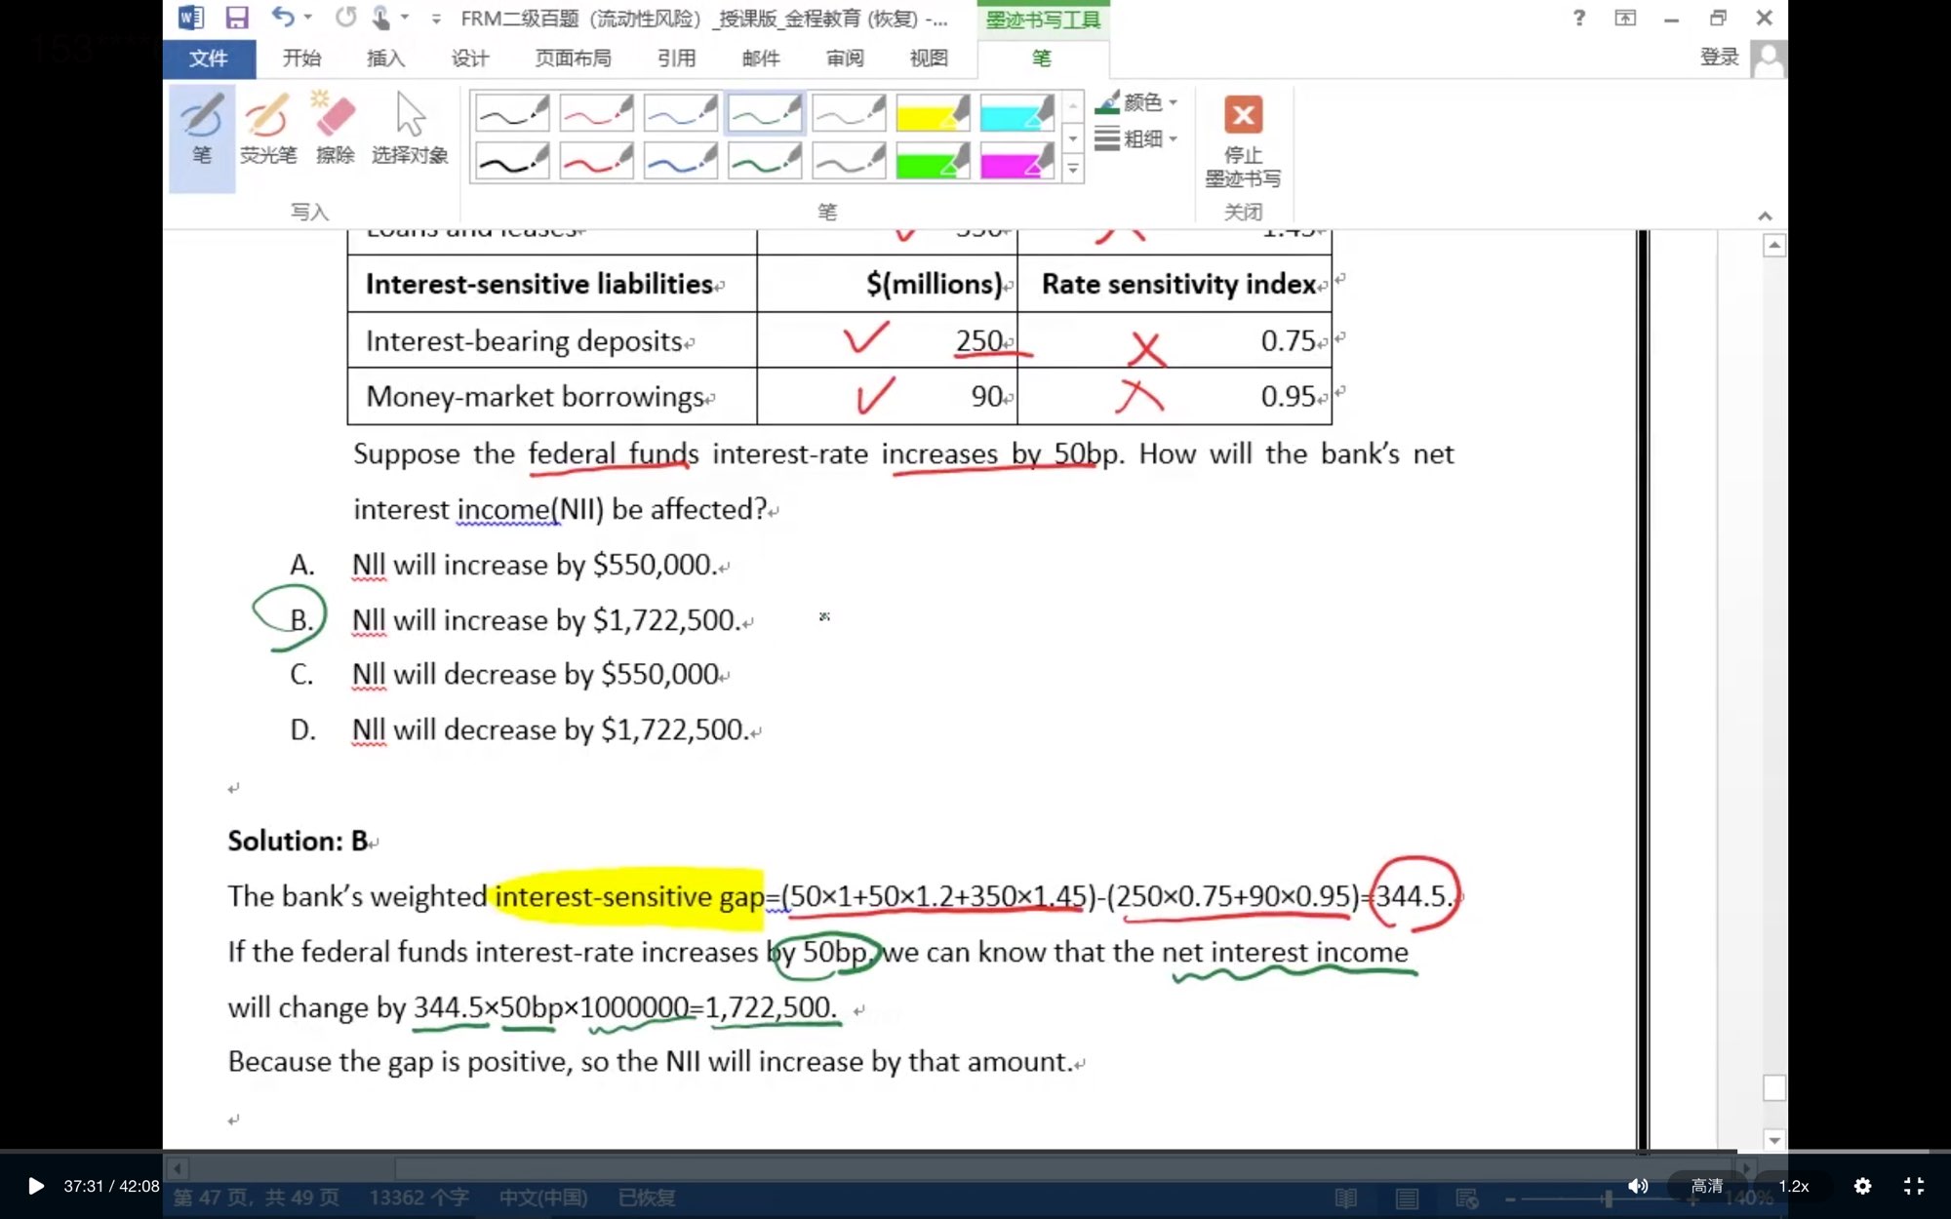Image resolution: width=1951 pixels, height=1219 pixels.
Task: Select the Eraser (擦除) tool
Action: click(335, 130)
